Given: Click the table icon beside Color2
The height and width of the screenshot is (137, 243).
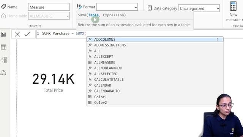Looking at the screenshot, I should tap(90, 102).
